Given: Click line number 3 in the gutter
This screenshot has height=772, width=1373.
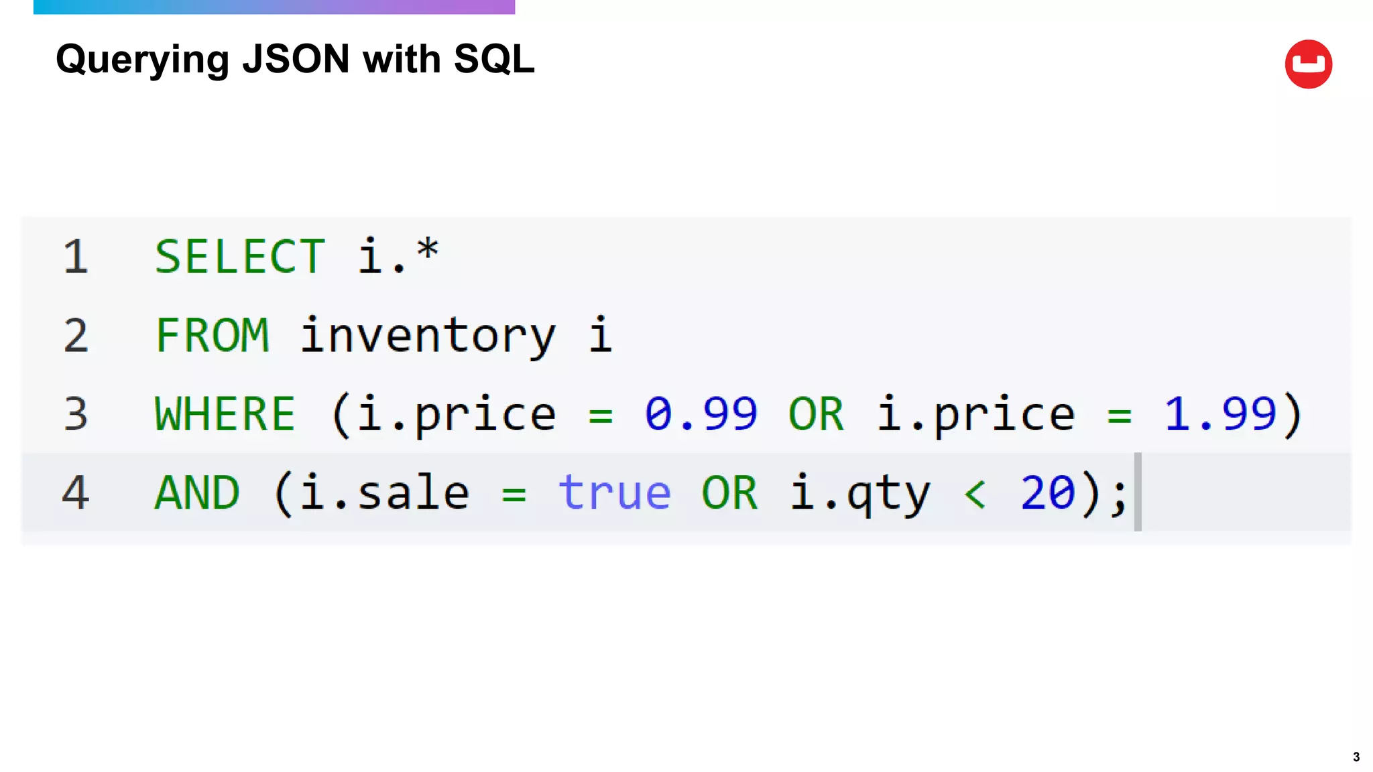Looking at the screenshot, I should (76, 413).
